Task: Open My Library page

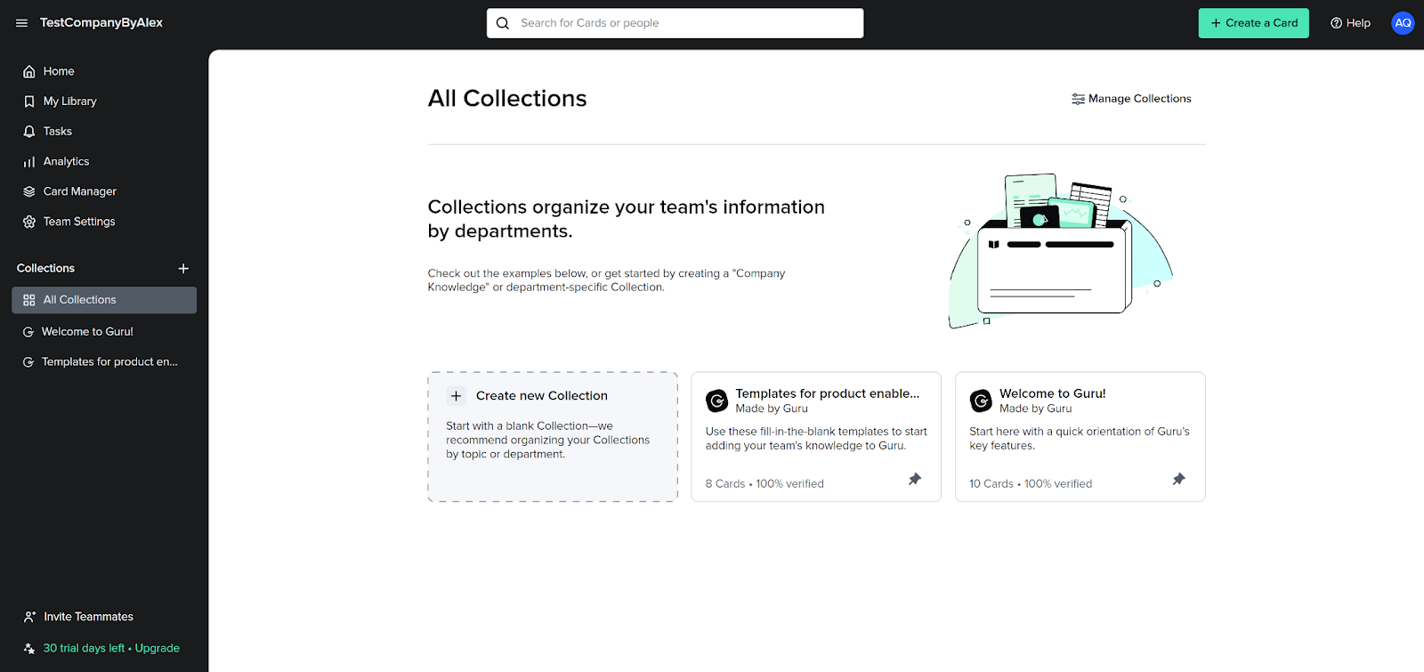Action: pos(69,101)
